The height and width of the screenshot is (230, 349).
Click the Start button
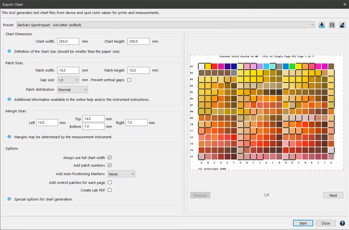303,223
